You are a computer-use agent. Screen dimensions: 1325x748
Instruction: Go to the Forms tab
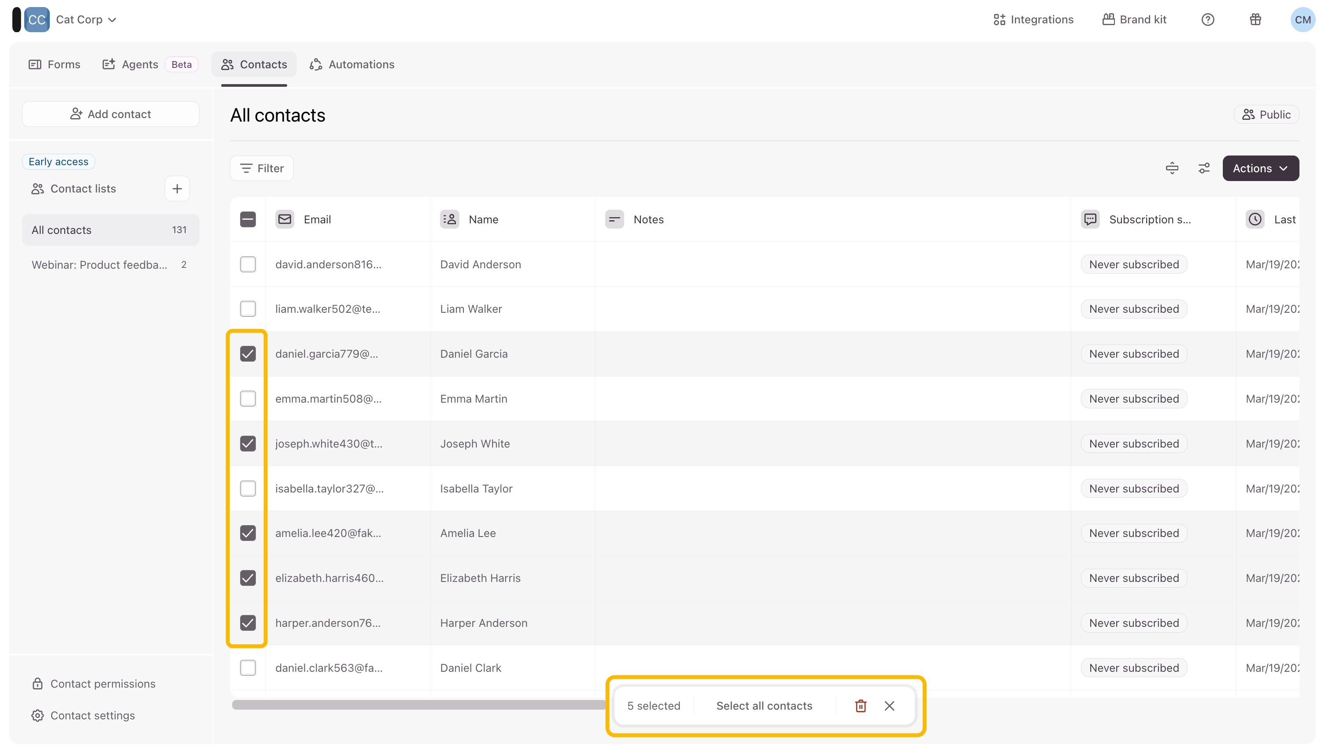pos(55,64)
